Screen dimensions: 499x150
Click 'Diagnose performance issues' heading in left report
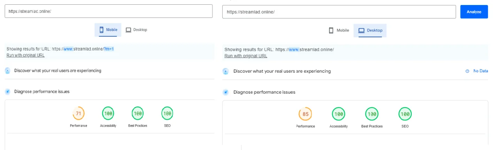click(x=42, y=92)
